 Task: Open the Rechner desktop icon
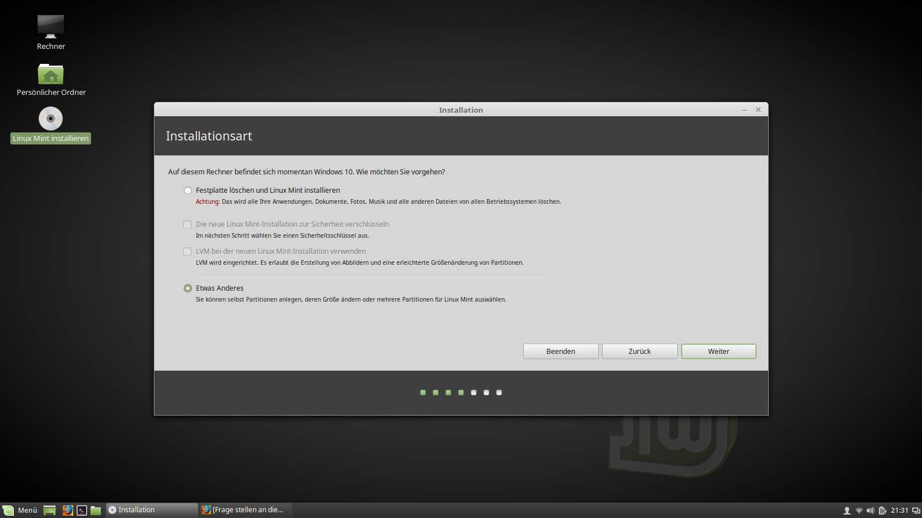(50, 26)
